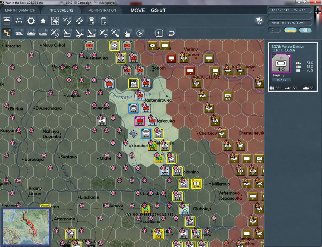Viewport: 322px width, 247px height.
Task: Select the 7=21 unit counter on map
Action: pyautogui.click(x=127, y=71)
